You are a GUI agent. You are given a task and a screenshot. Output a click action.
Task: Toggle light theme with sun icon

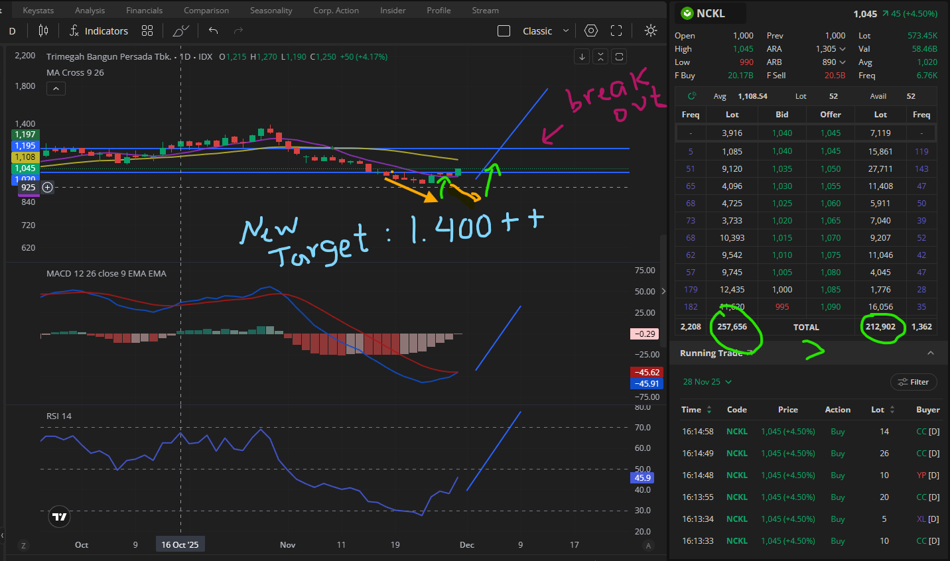click(650, 31)
